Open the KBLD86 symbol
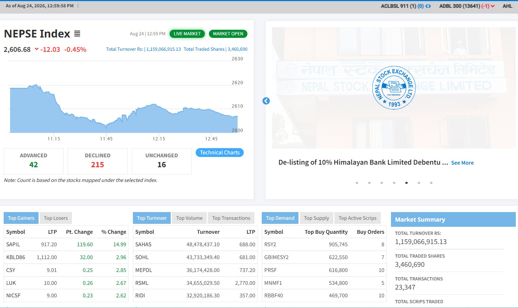Screen dimensions: 518x308 point(16,257)
